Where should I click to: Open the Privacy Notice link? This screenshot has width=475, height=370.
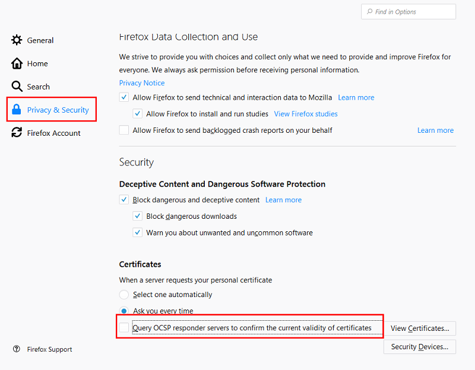pos(142,83)
